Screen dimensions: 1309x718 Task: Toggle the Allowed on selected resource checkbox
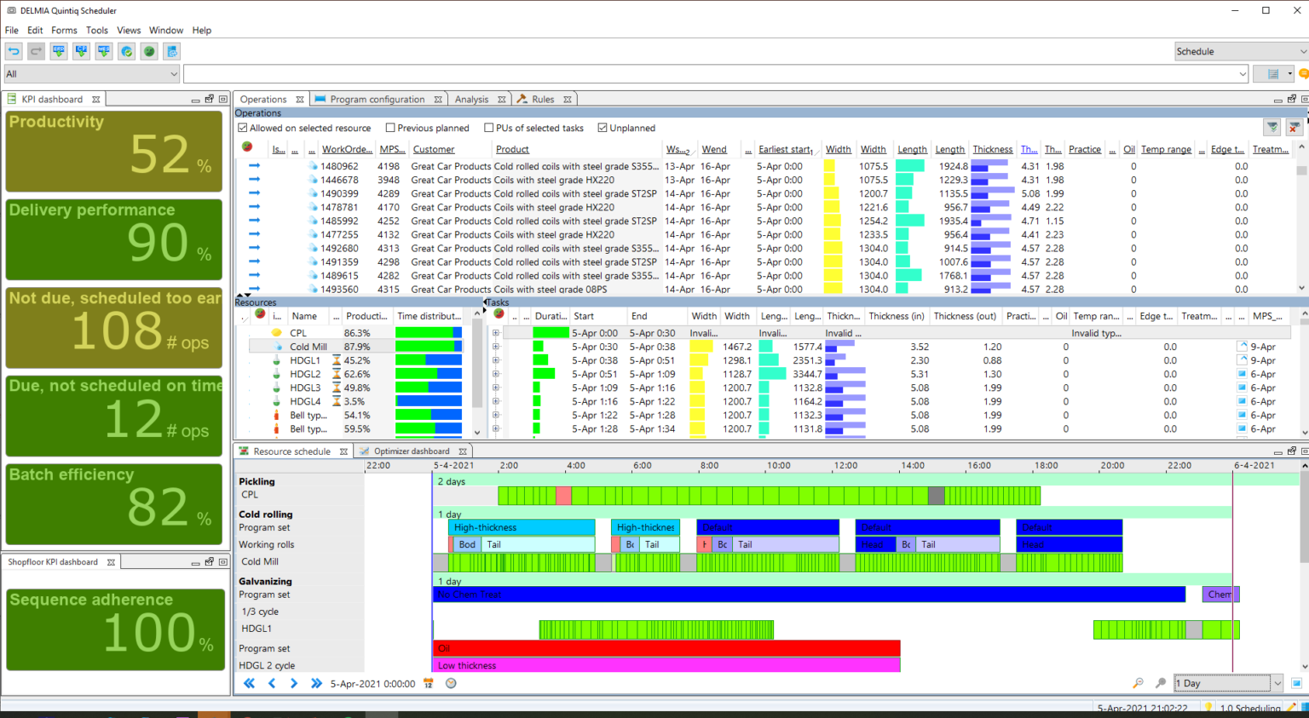click(243, 128)
